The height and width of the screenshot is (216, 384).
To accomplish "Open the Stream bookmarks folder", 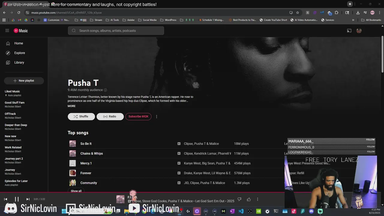I will [96, 20].
